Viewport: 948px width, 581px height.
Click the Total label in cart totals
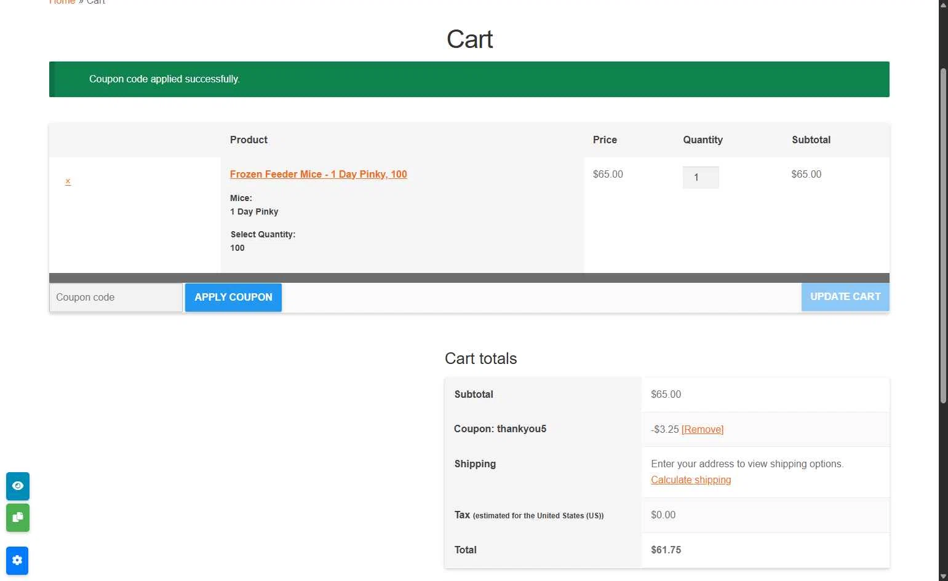[465, 550]
